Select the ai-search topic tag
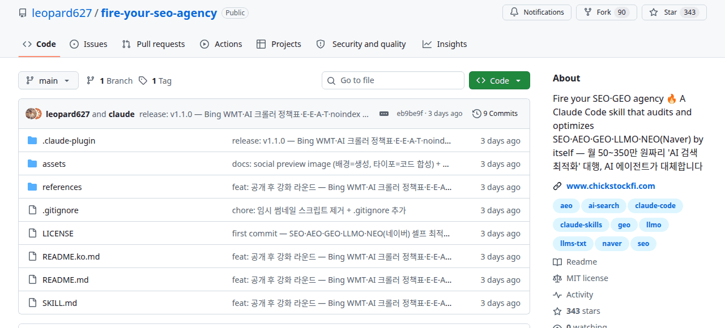This screenshot has width=725, height=328. [604, 206]
